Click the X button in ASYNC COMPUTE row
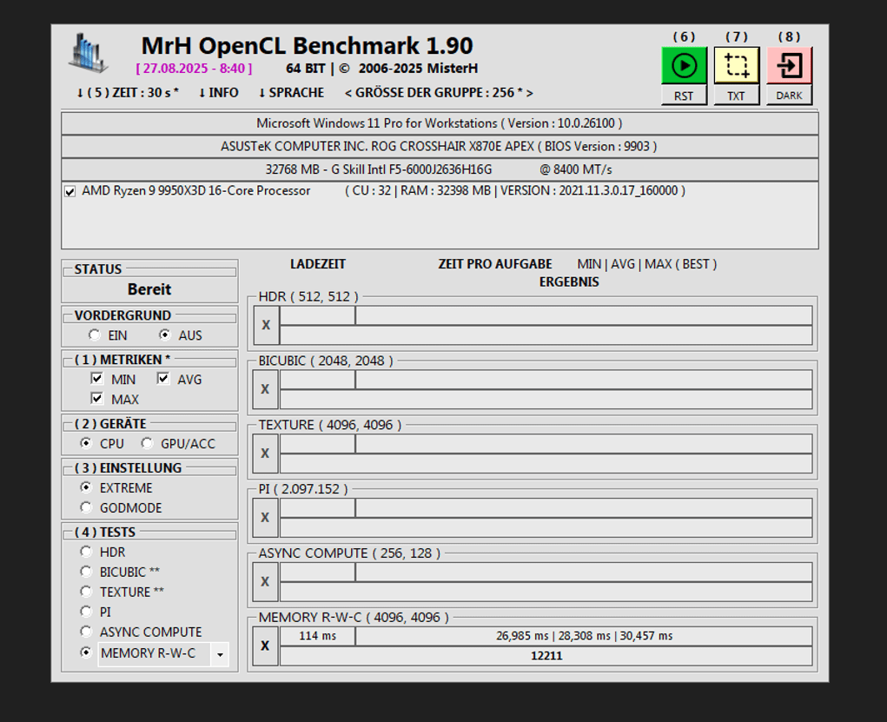The width and height of the screenshot is (887, 722). click(265, 581)
